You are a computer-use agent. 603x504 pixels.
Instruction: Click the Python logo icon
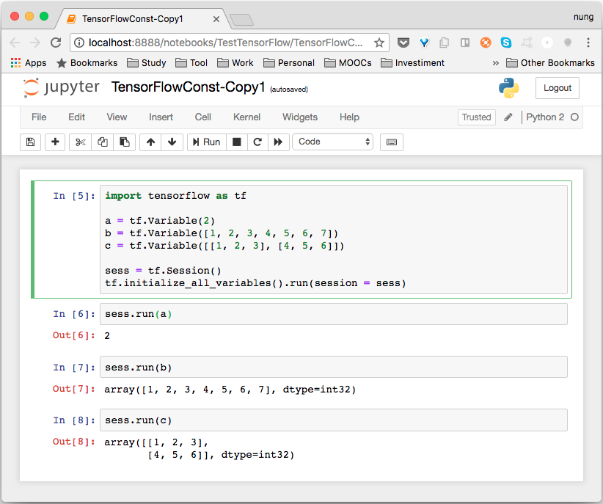[508, 88]
